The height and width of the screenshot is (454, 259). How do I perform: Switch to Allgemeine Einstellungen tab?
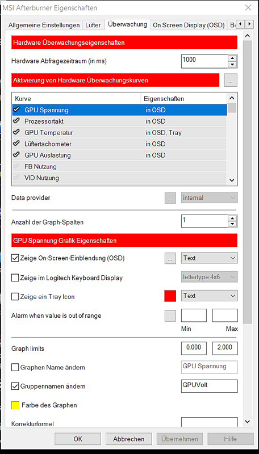(44, 25)
